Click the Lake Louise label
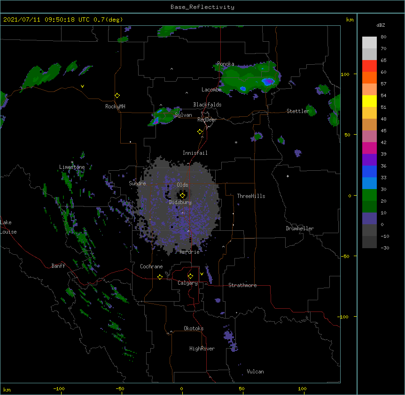 (x=8, y=227)
